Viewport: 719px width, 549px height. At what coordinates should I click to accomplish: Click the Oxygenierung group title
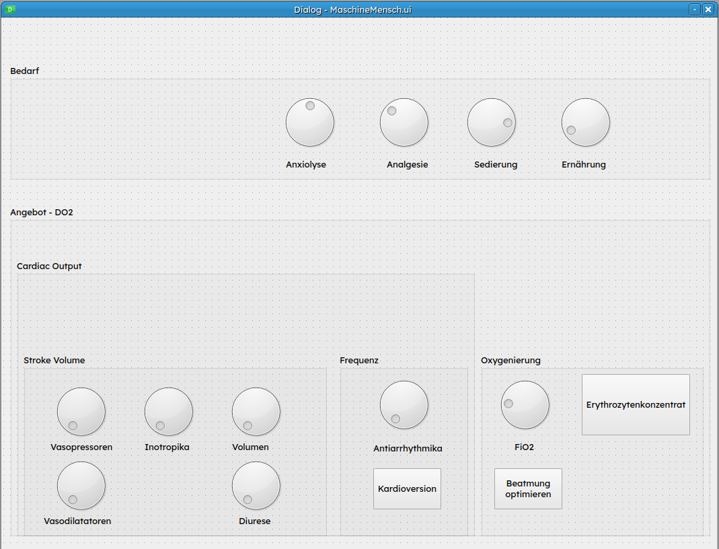point(510,361)
